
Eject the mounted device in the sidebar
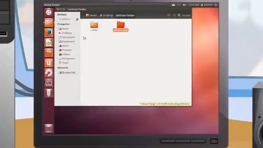(x=77, y=19)
